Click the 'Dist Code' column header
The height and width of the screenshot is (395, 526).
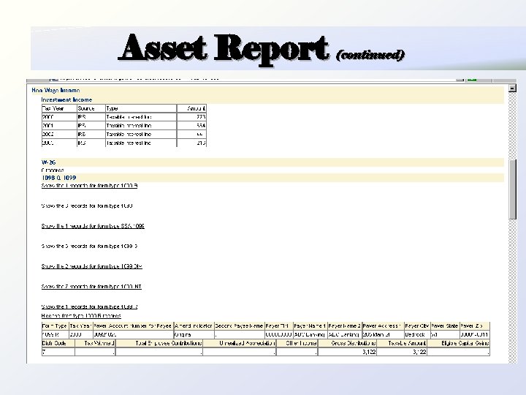(x=58, y=343)
